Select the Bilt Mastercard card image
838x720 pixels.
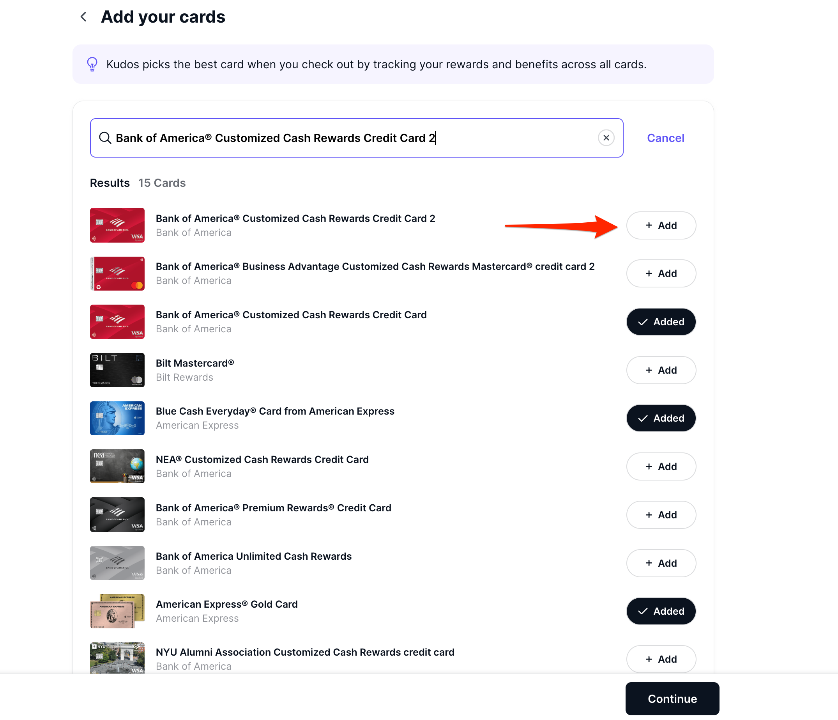coord(117,370)
